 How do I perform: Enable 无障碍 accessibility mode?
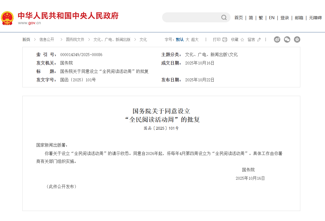coord(315,18)
